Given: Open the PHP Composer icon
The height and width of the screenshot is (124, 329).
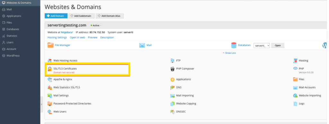Looking at the screenshot, I should coord(172,69).
